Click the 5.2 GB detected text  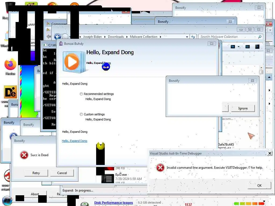149,203
